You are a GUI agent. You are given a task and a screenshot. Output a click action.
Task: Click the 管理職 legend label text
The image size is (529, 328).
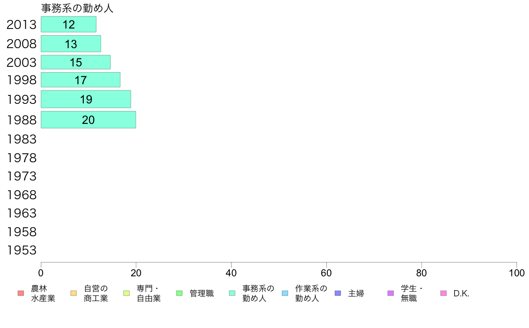click(x=202, y=293)
